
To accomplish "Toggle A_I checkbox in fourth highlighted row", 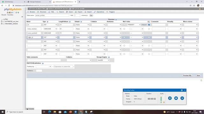I will pyautogui.click(x=149, y=37).
